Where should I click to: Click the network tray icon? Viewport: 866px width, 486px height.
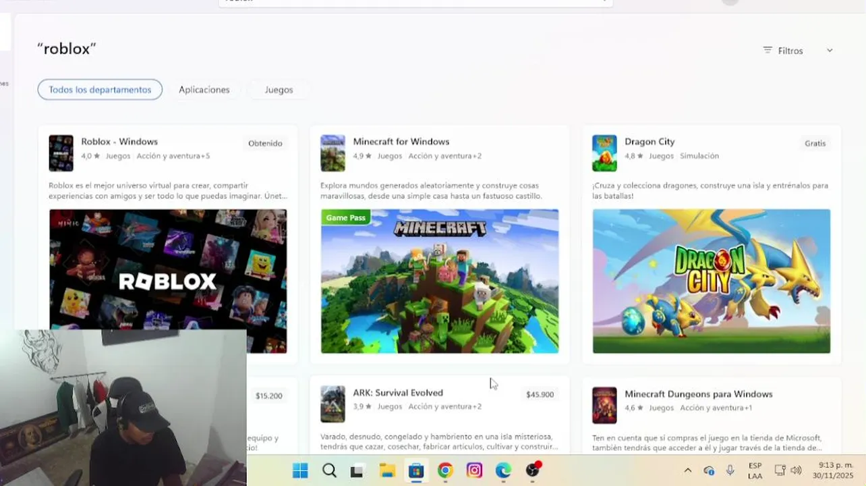(x=780, y=470)
